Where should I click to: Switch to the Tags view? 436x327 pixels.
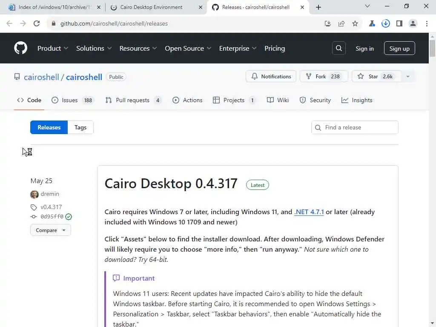(80, 127)
